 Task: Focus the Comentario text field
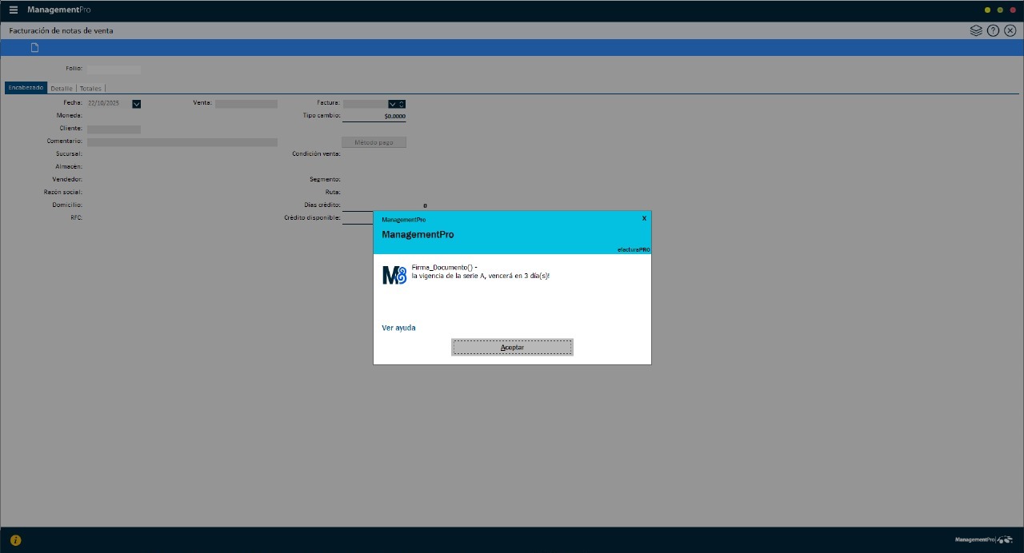[182, 142]
